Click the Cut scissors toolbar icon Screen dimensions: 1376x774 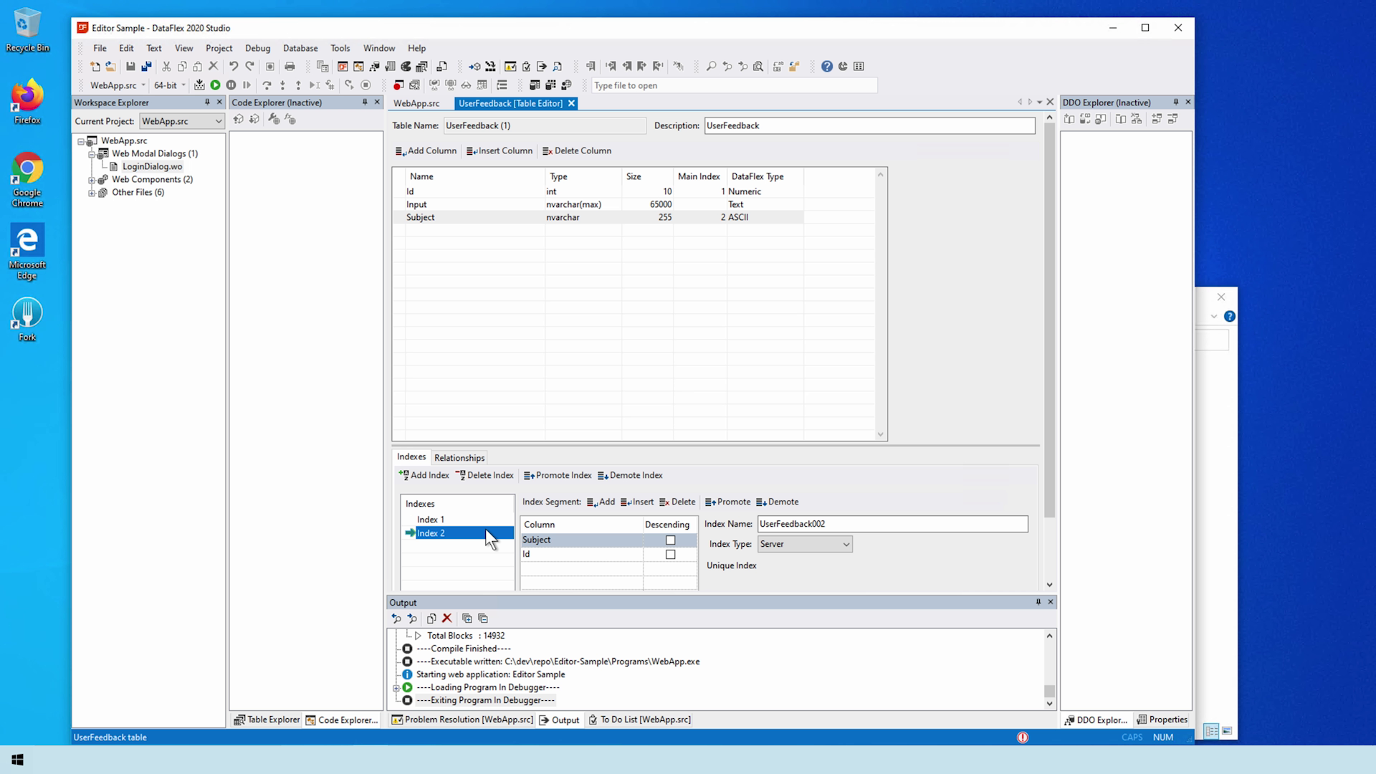166,66
